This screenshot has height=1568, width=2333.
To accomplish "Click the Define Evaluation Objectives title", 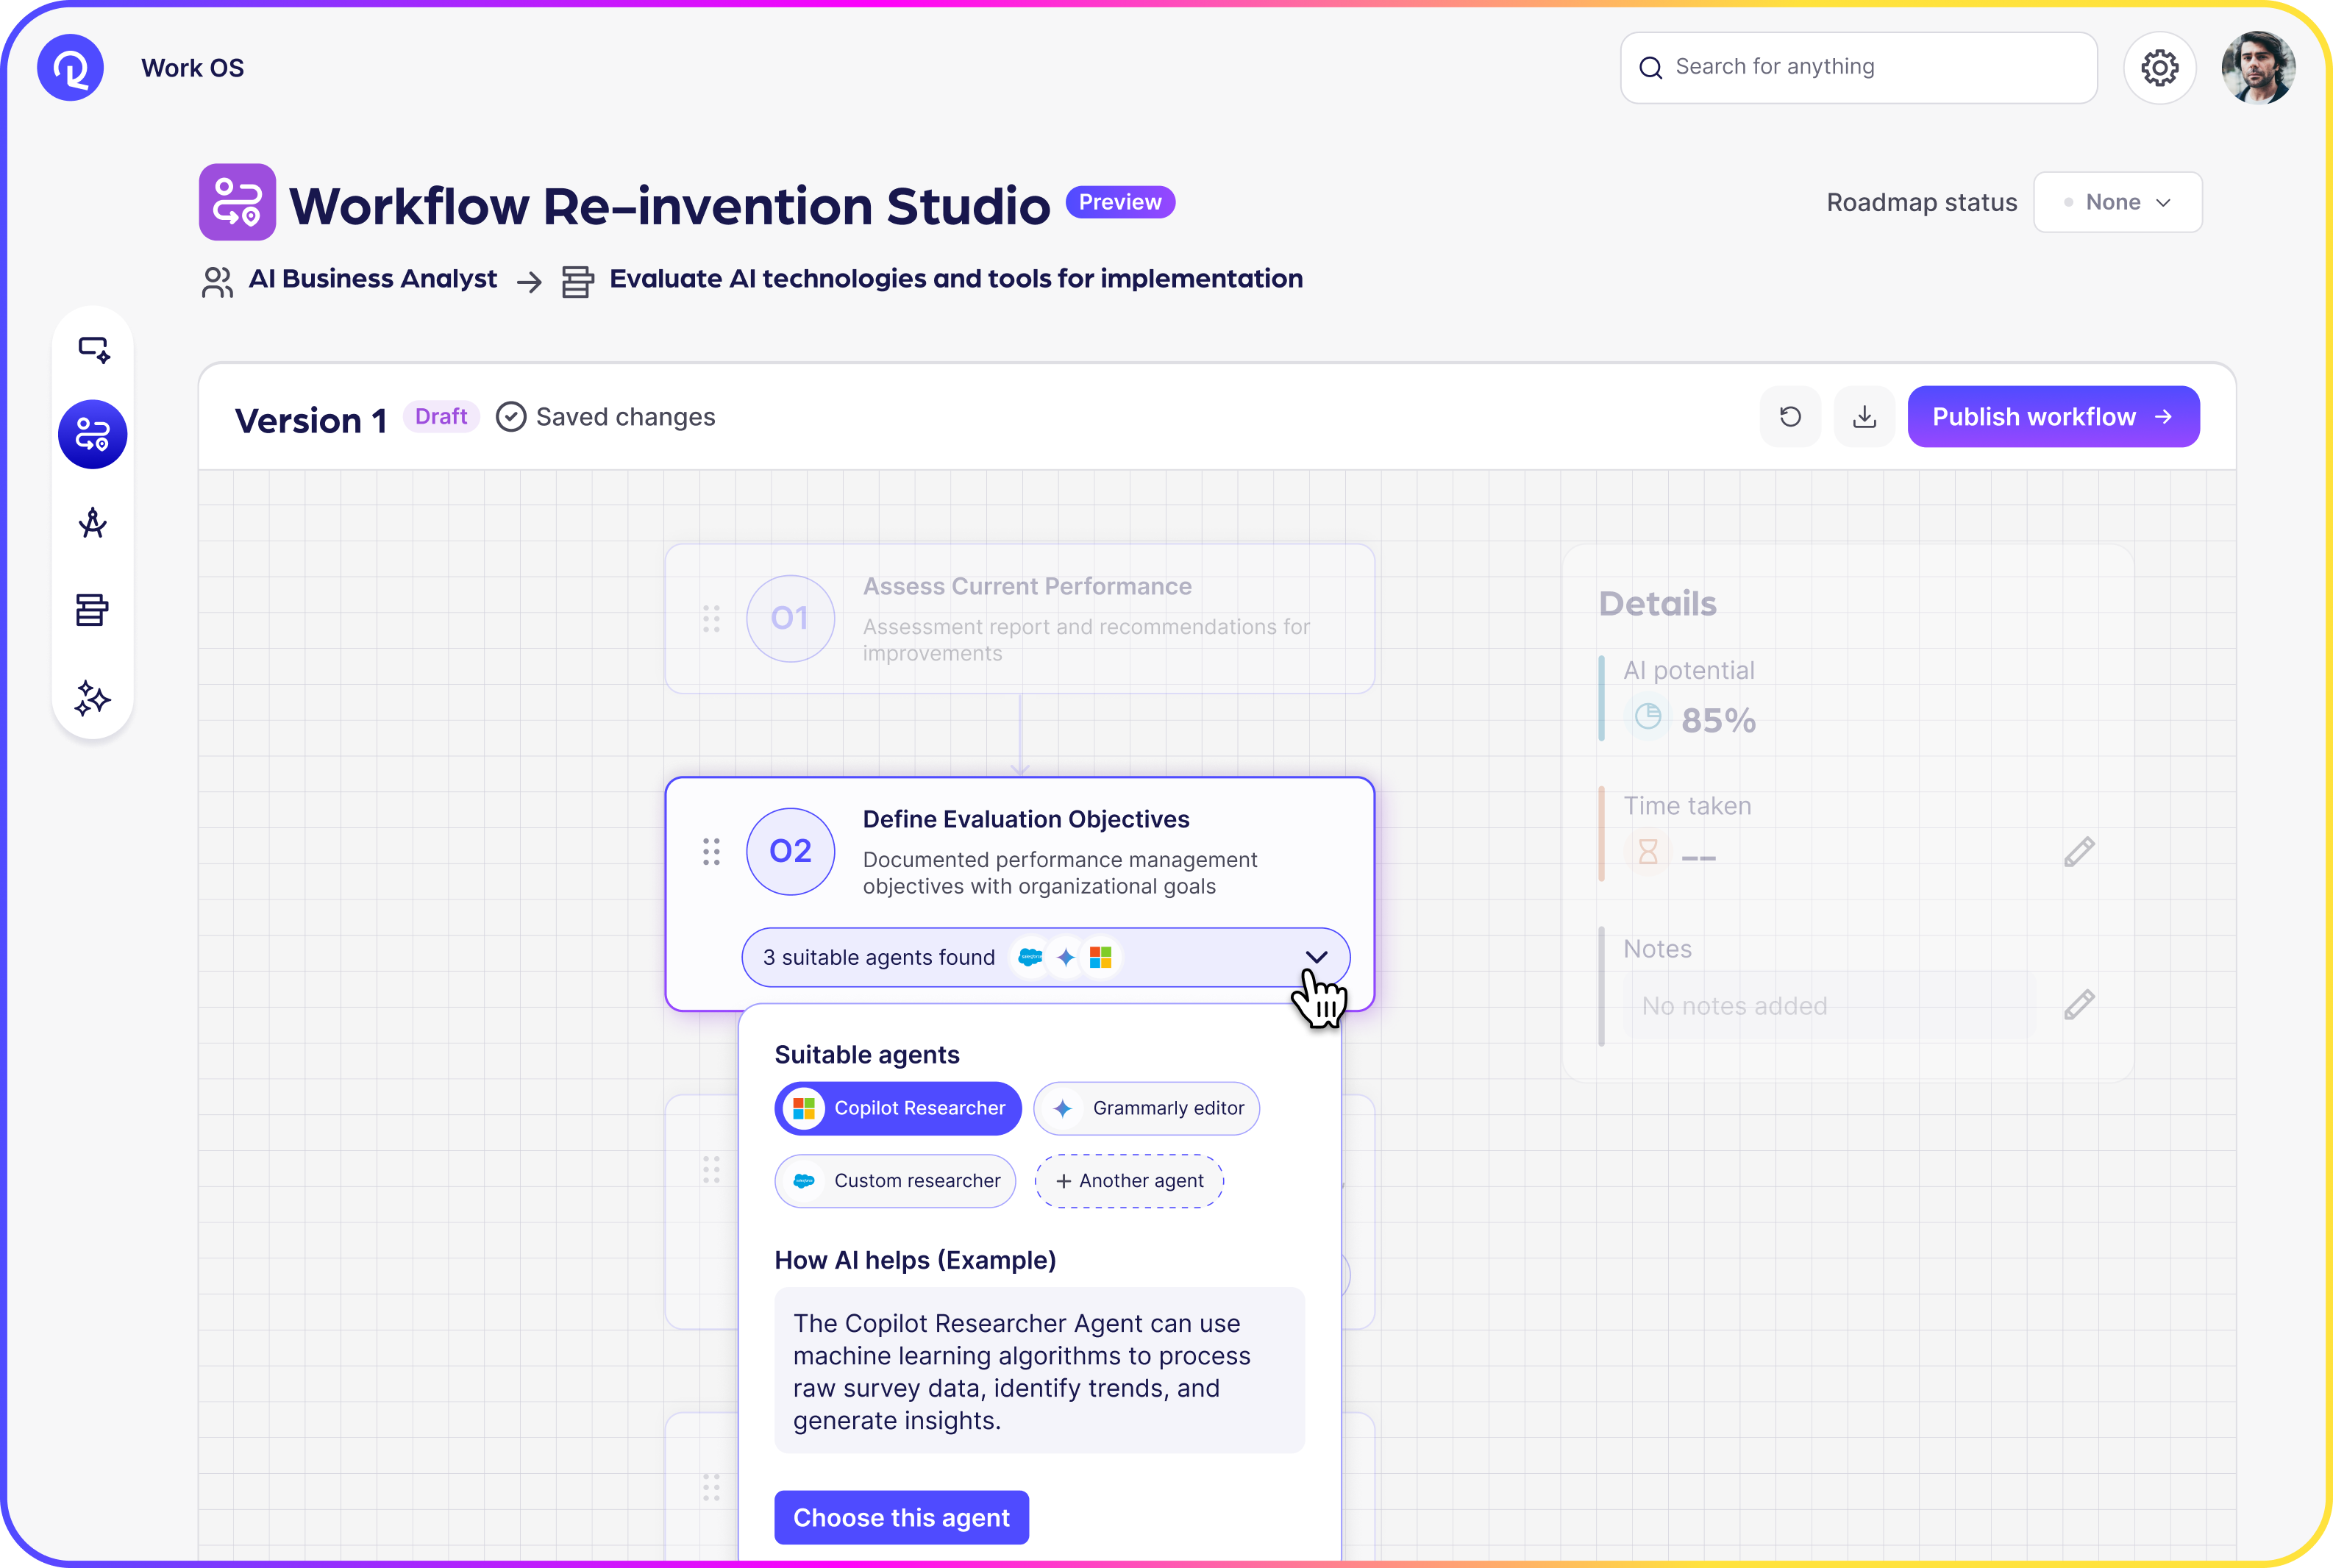I will click(1026, 820).
